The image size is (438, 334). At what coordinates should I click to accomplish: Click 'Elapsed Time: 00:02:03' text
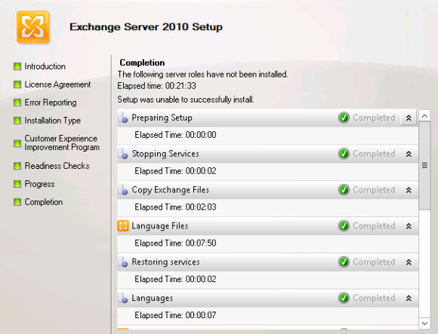point(175,207)
